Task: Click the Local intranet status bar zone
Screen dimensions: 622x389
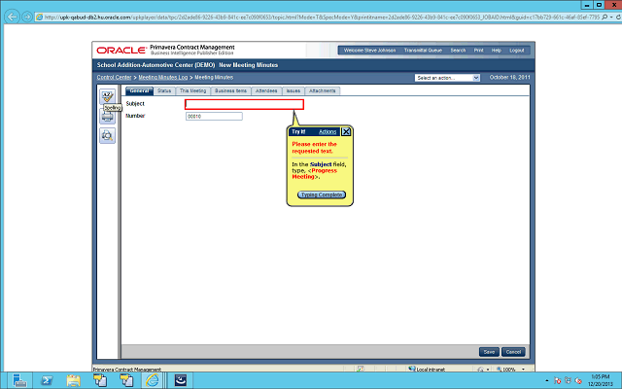Action: pos(427,370)
